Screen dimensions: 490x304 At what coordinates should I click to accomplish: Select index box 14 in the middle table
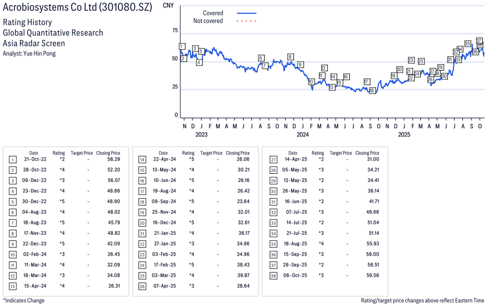click(142, 159)
